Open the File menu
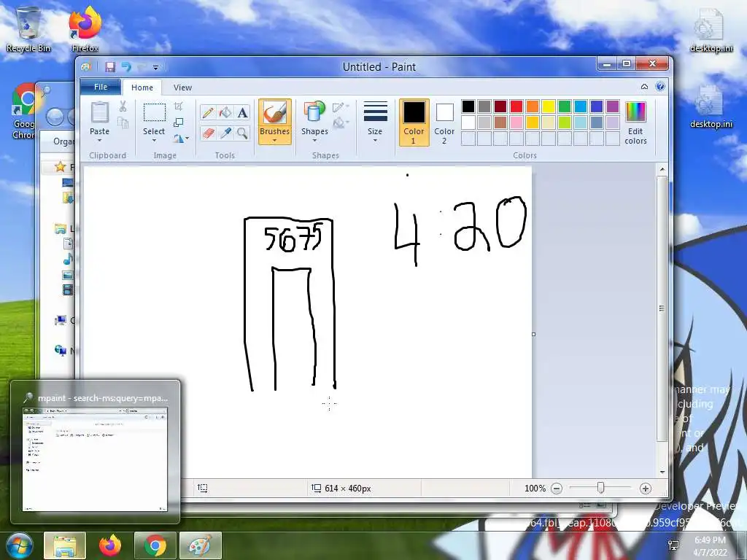Image resolution: width=747 pixels, height=560 pixels. pos(101,87)
